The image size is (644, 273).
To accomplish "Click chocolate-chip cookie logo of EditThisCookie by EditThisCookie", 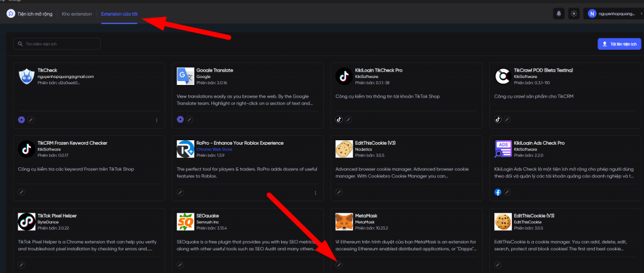I will point(503,221).
